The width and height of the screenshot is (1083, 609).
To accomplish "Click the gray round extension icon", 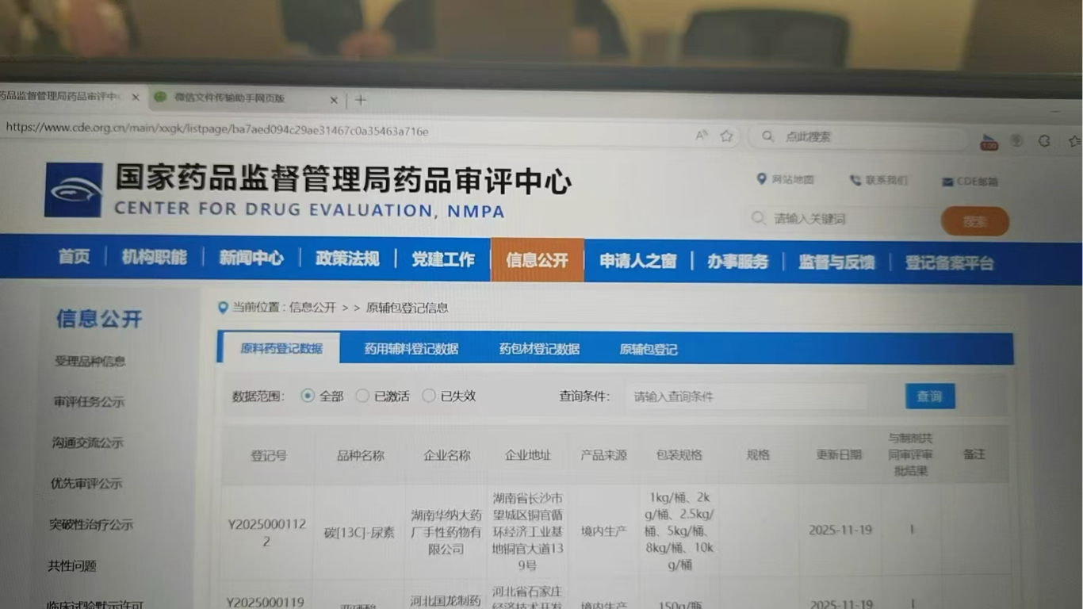I will point(1016,140).
